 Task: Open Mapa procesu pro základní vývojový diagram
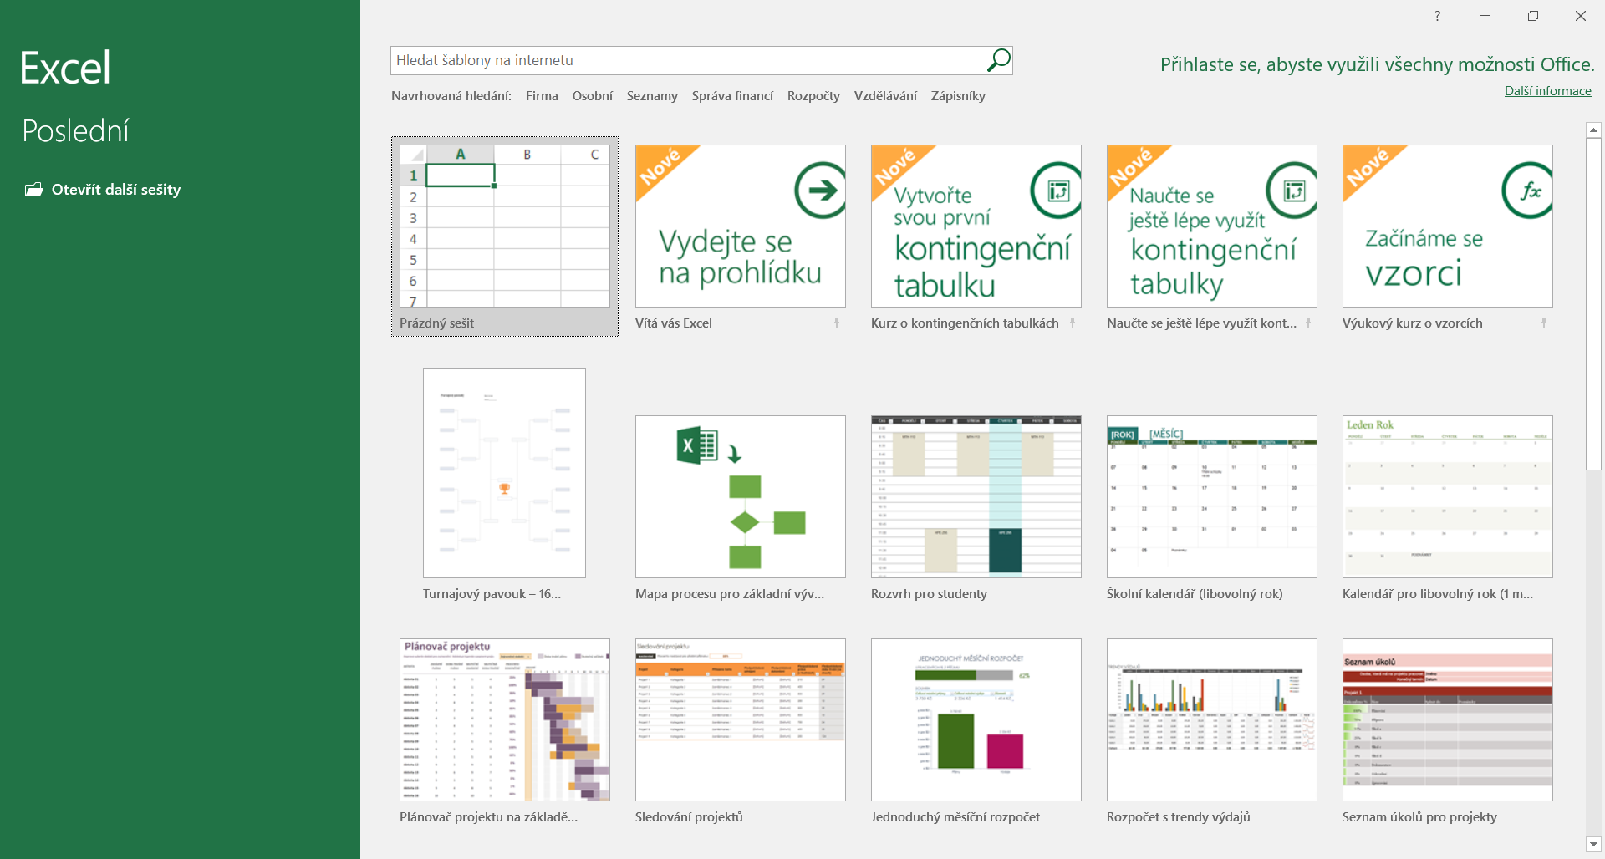741,496
